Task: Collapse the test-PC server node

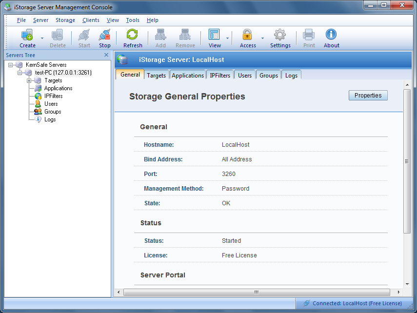Action: (20, 73)
